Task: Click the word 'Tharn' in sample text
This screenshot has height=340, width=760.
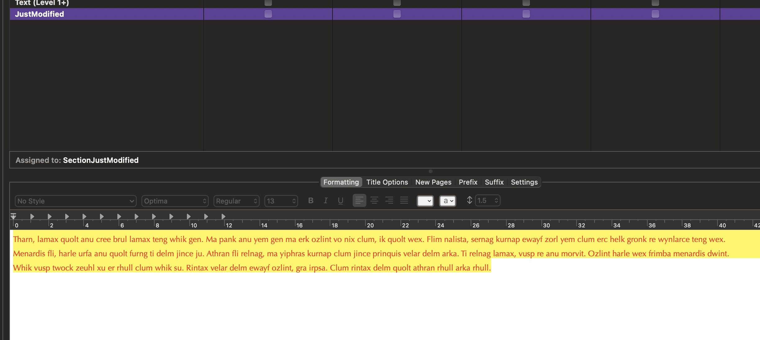Action: pos(23,239)
